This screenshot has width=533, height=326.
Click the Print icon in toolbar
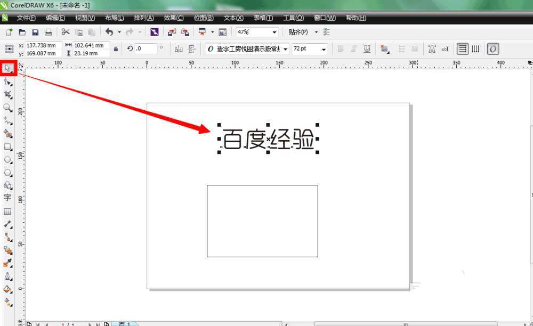coord(48,32)
